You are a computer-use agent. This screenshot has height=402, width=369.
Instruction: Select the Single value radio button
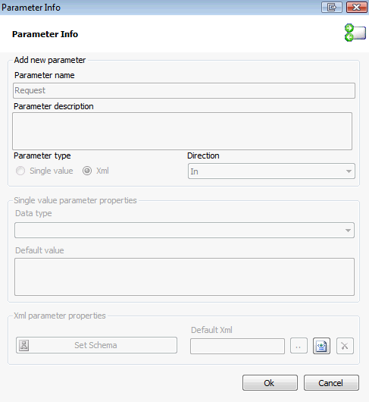point(20,171)
